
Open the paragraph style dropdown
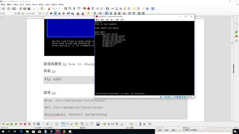tap(15, 13)
